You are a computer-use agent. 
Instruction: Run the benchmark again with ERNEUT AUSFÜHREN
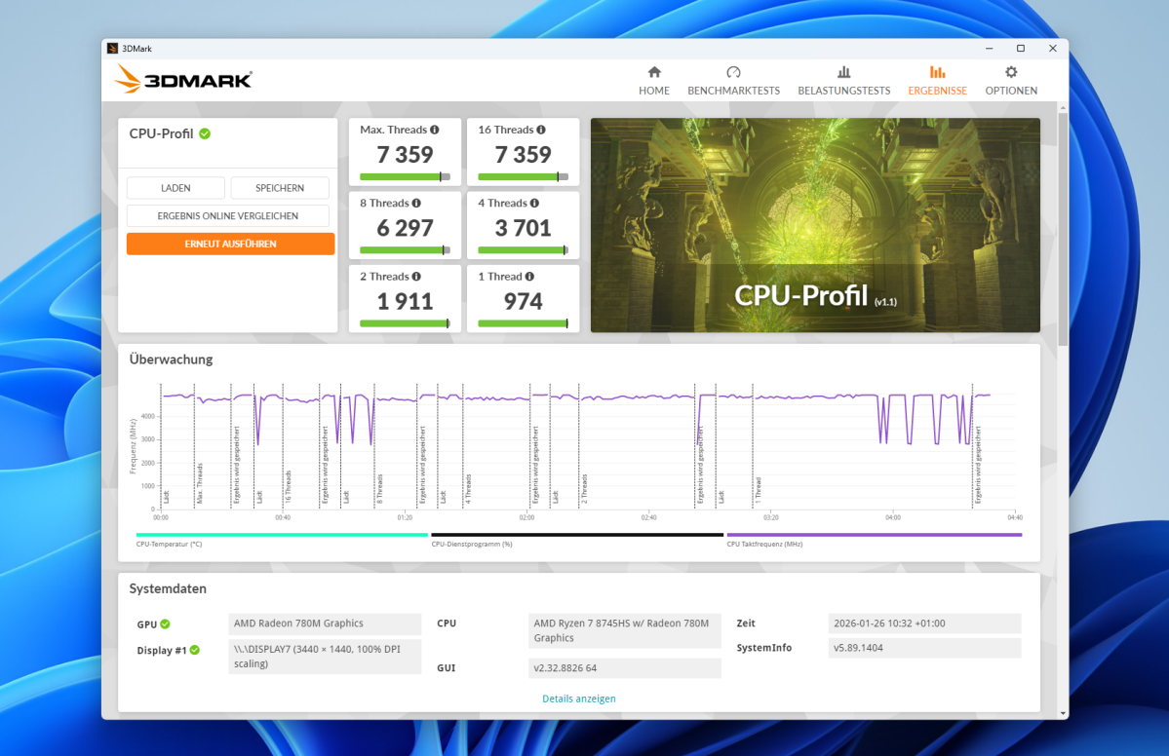click(230, 244)
